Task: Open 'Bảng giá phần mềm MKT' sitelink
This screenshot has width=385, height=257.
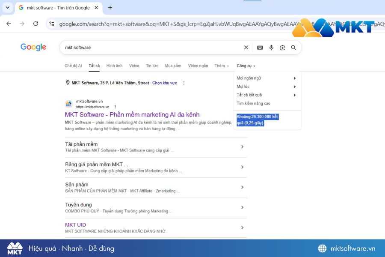Action: pos(97,164)
